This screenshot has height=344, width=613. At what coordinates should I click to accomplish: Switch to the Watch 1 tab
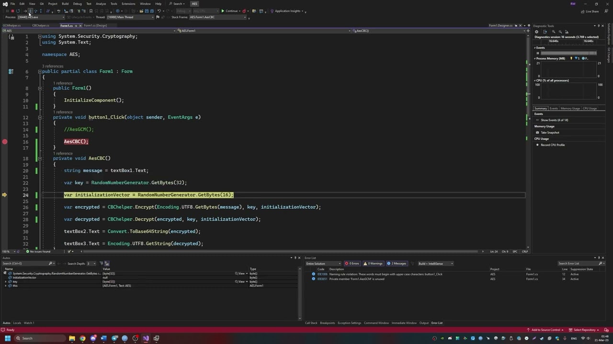click(x=29, y=323)
